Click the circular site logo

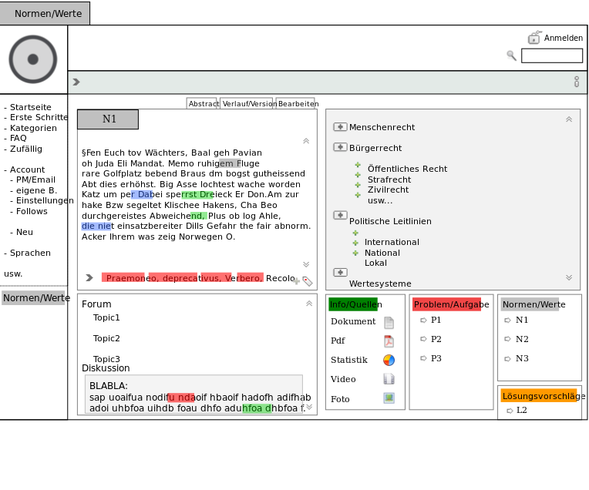33,59
